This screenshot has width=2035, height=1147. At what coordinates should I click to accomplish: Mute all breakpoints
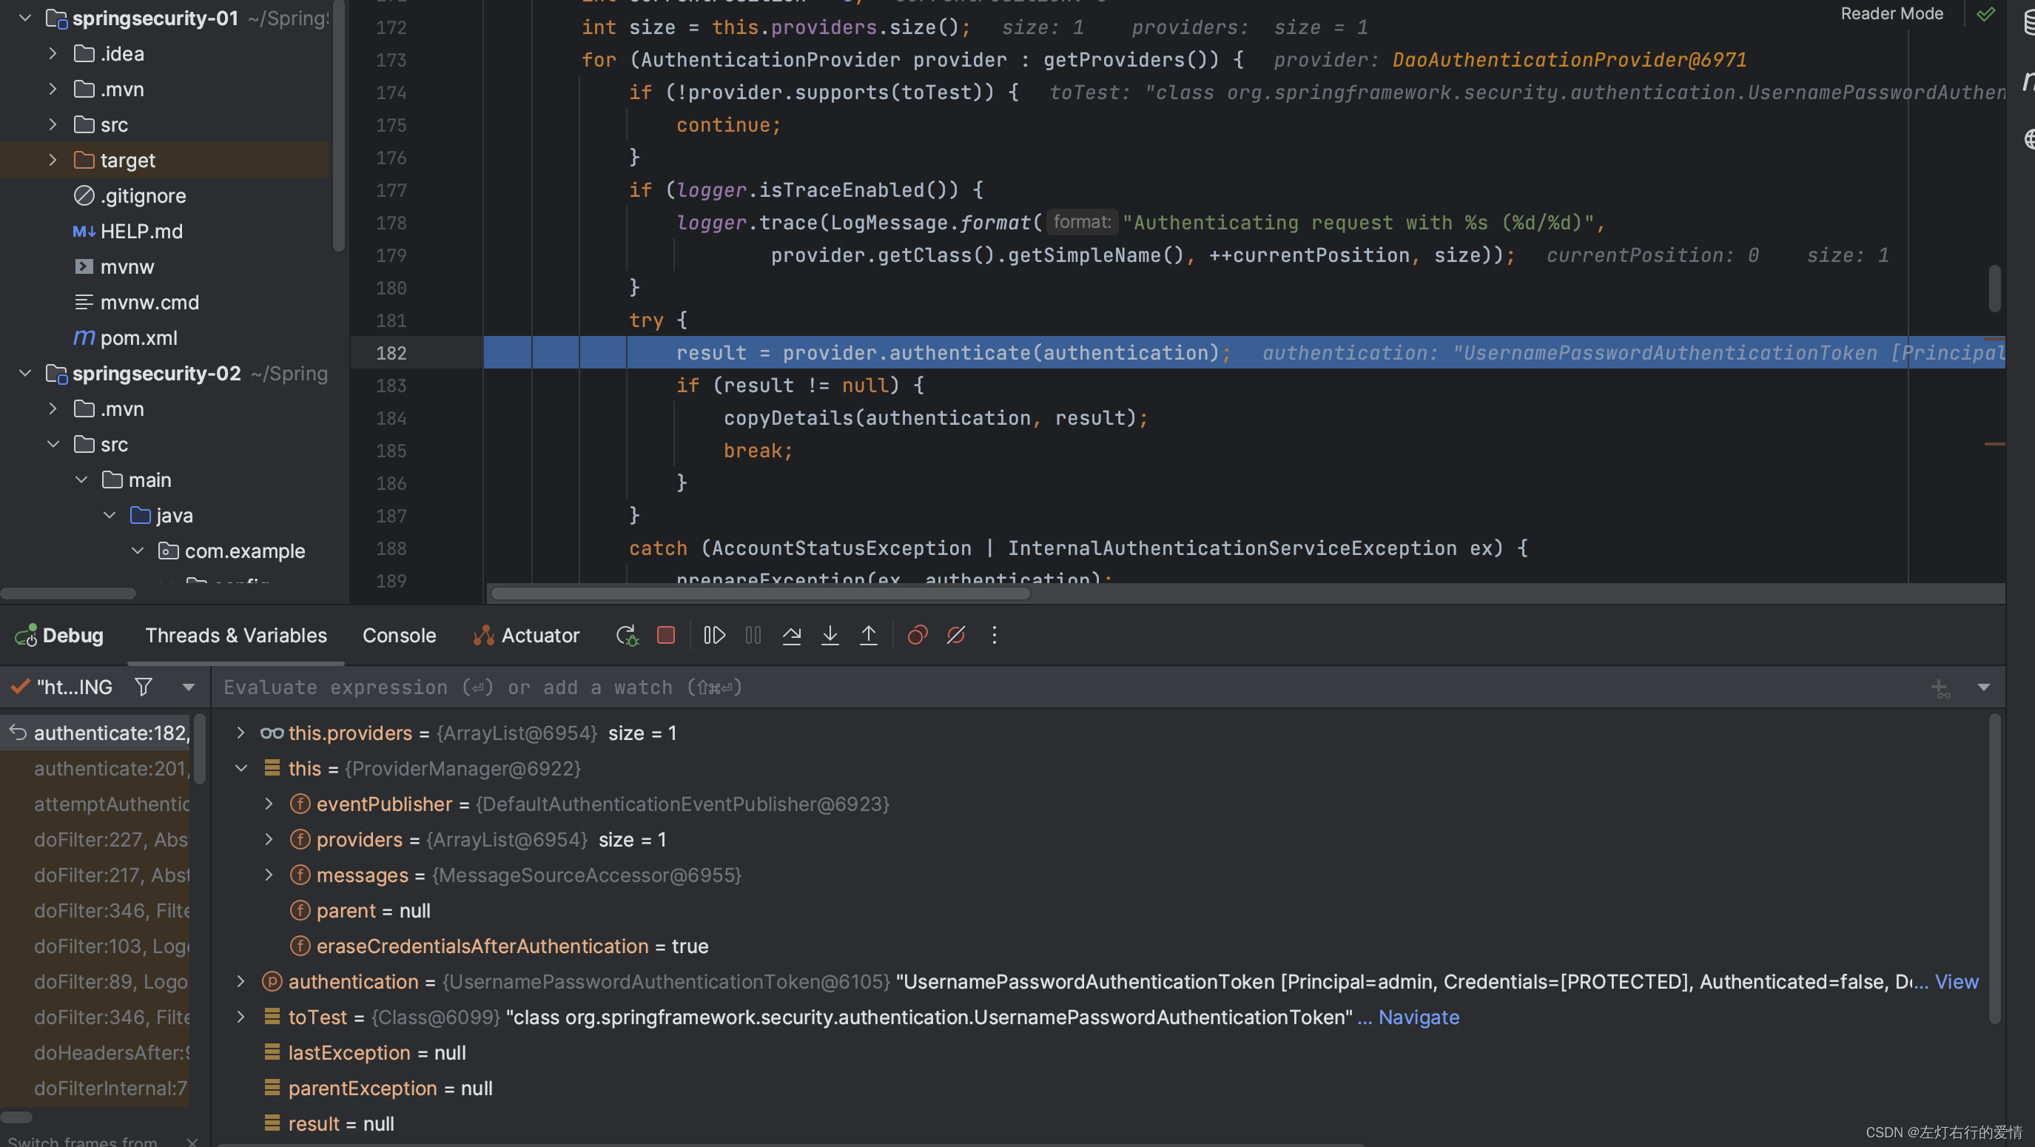click(956, 635)
